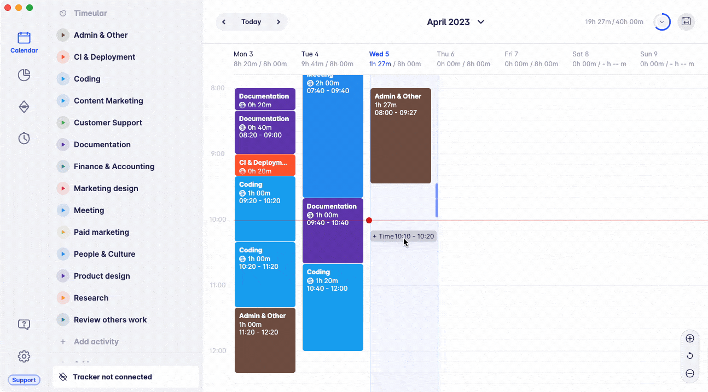Open the clock icon in sidebar
The image size is (708, 392).
[x=24, y=139]
